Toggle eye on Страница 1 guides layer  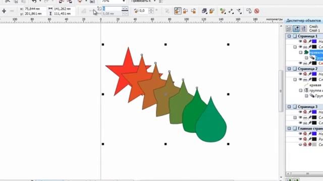(300, 41)
